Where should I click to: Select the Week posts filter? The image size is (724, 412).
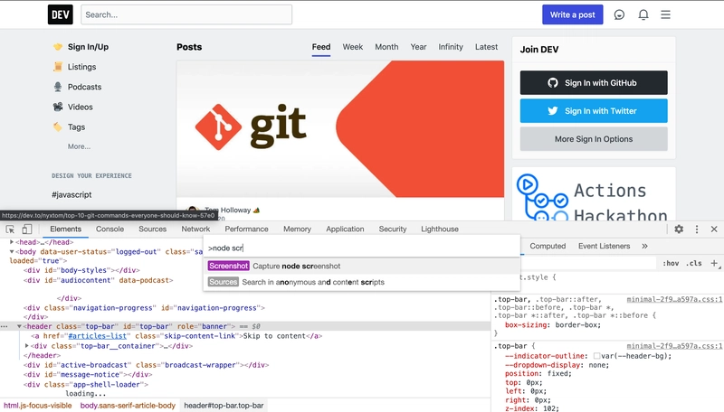(353, 47)
